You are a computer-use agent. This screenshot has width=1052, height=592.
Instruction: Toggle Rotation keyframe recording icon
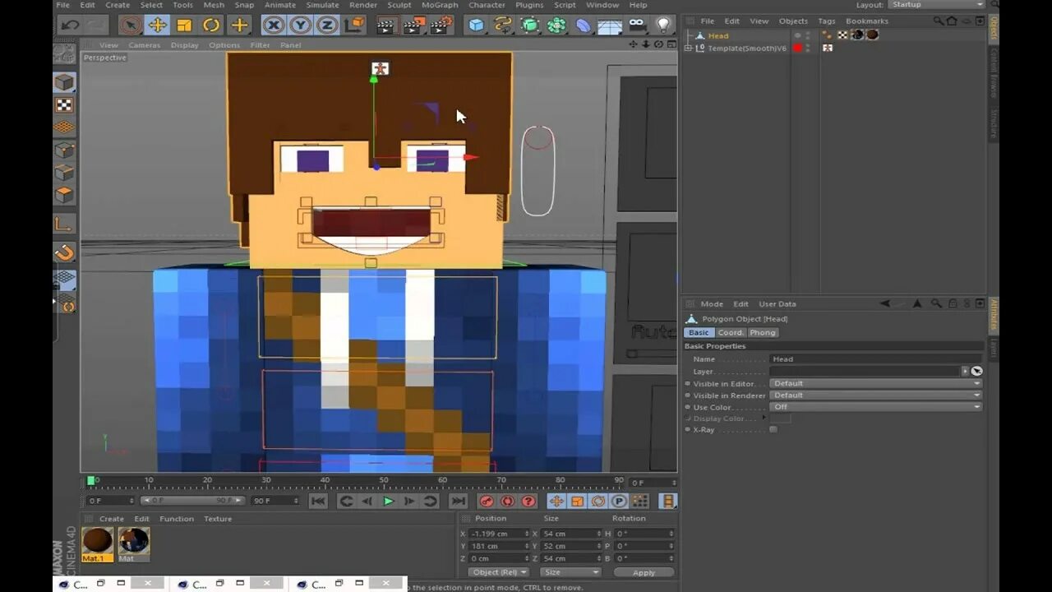coord(598,502)
